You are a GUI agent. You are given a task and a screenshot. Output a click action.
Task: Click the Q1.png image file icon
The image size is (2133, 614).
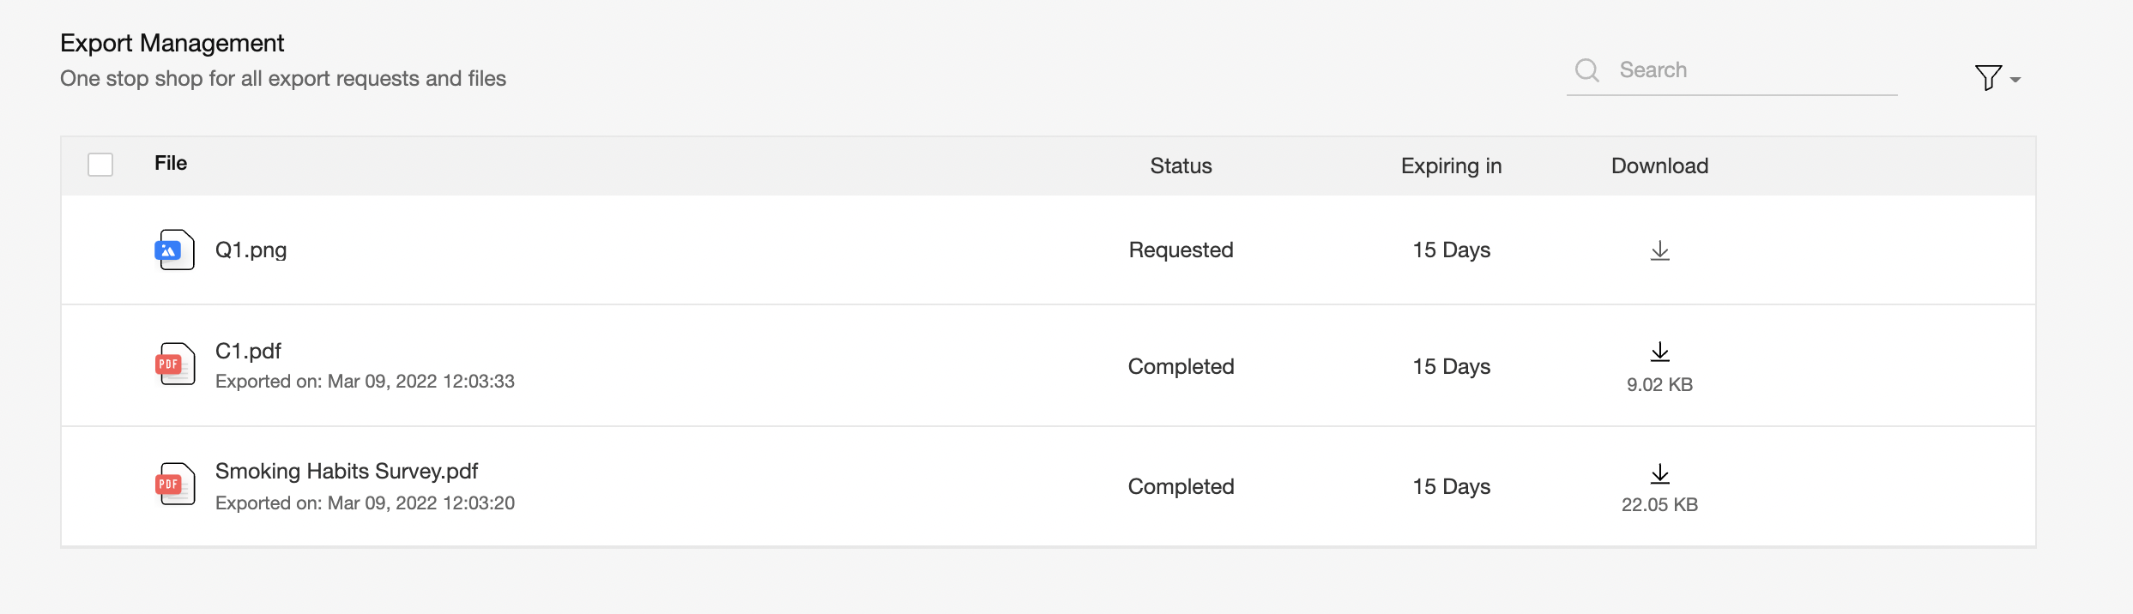(174, 250)
